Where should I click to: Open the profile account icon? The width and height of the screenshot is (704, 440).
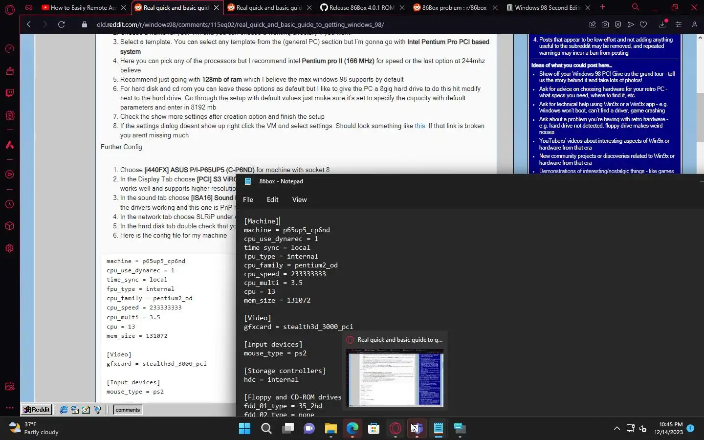coord(694,24)
